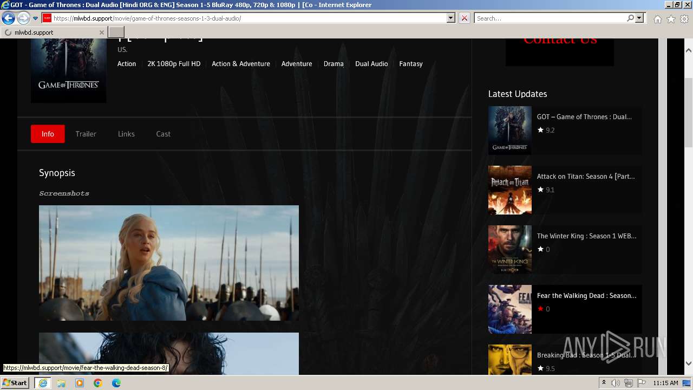
Task: Open the Action genre link
Action: coord(127,64)
